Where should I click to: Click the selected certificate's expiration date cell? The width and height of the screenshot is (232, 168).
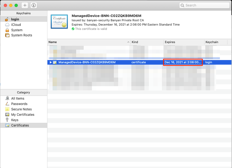pyautogui.click(x=183, y=62)
